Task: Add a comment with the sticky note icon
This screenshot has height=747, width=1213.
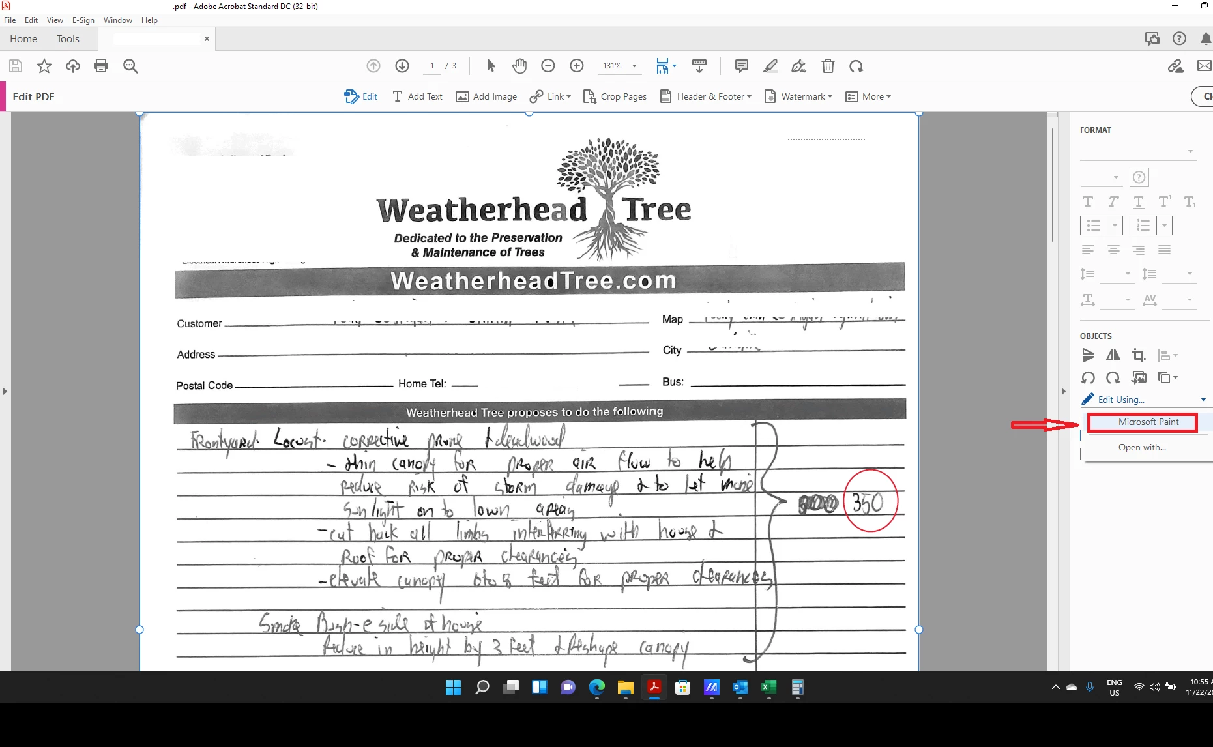Action: pyautogui.click(x=741, y=66)
